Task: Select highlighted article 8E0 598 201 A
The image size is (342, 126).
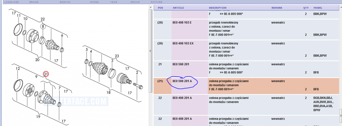Action: 182,81
